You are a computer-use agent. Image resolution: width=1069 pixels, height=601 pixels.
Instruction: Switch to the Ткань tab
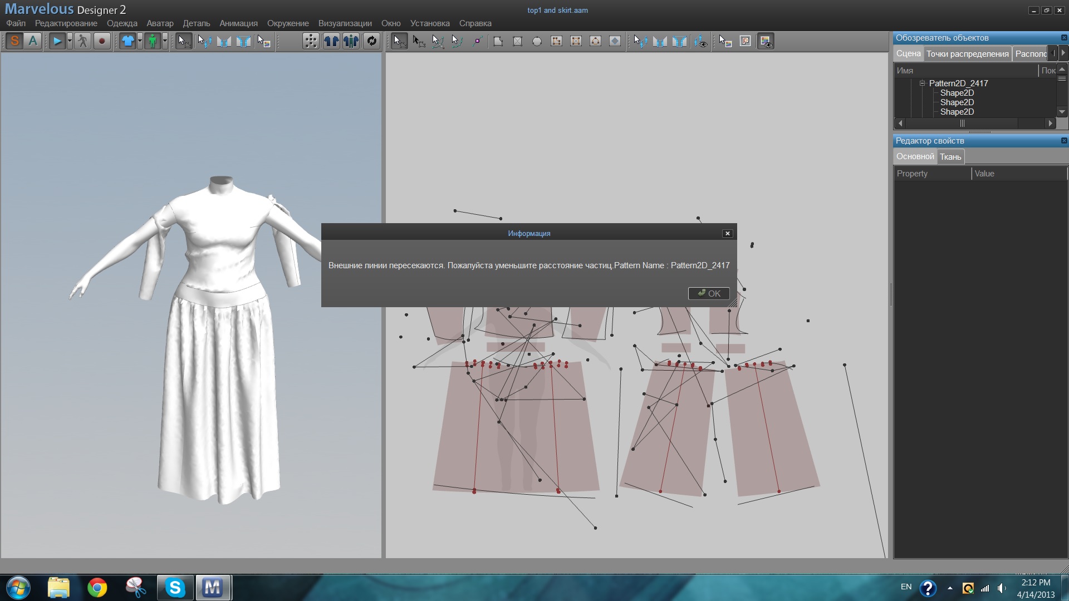point(950,157)
